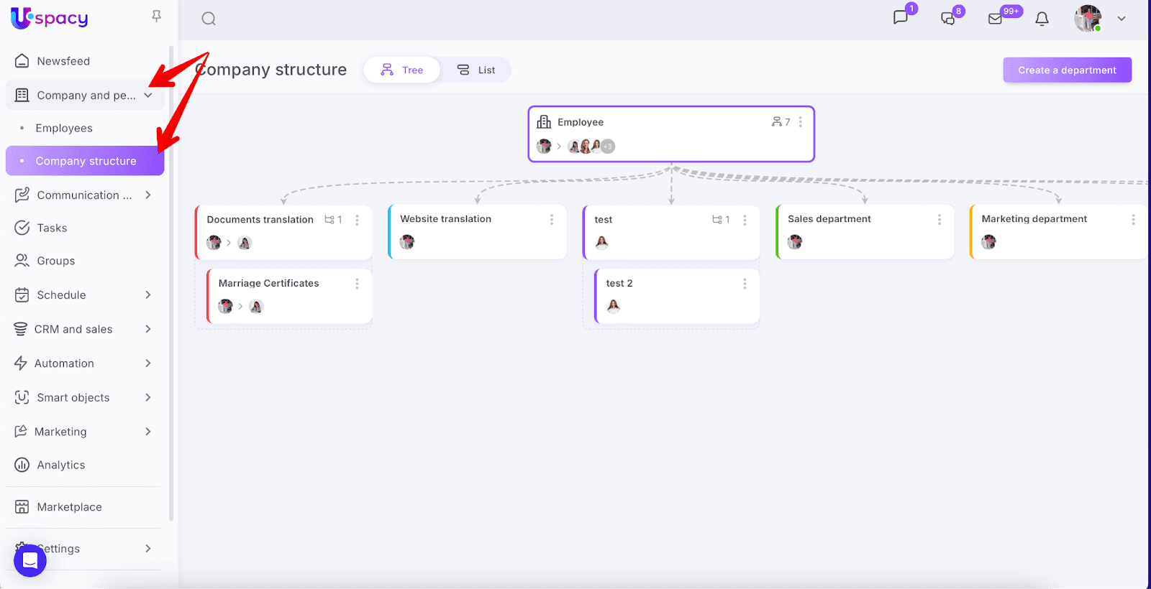
Task: Go to Employees in sidebar
Action: (x=64, y=128)
